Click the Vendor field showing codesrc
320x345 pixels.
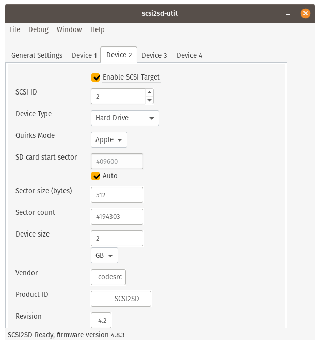coord(108,277)
